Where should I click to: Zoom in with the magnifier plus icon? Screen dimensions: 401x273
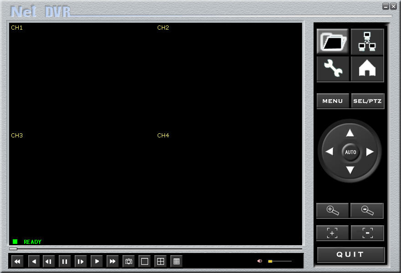click(x=333, y=211)
